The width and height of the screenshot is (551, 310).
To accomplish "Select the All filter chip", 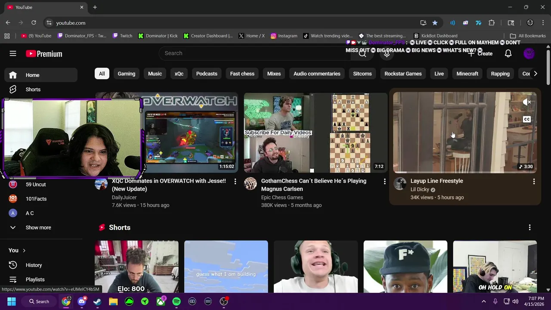I will tap(102, 74).
